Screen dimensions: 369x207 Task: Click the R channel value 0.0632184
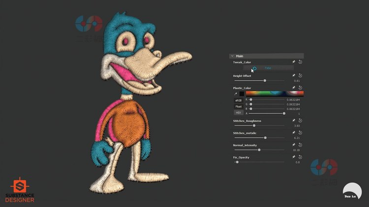click(x=293, y=100)
